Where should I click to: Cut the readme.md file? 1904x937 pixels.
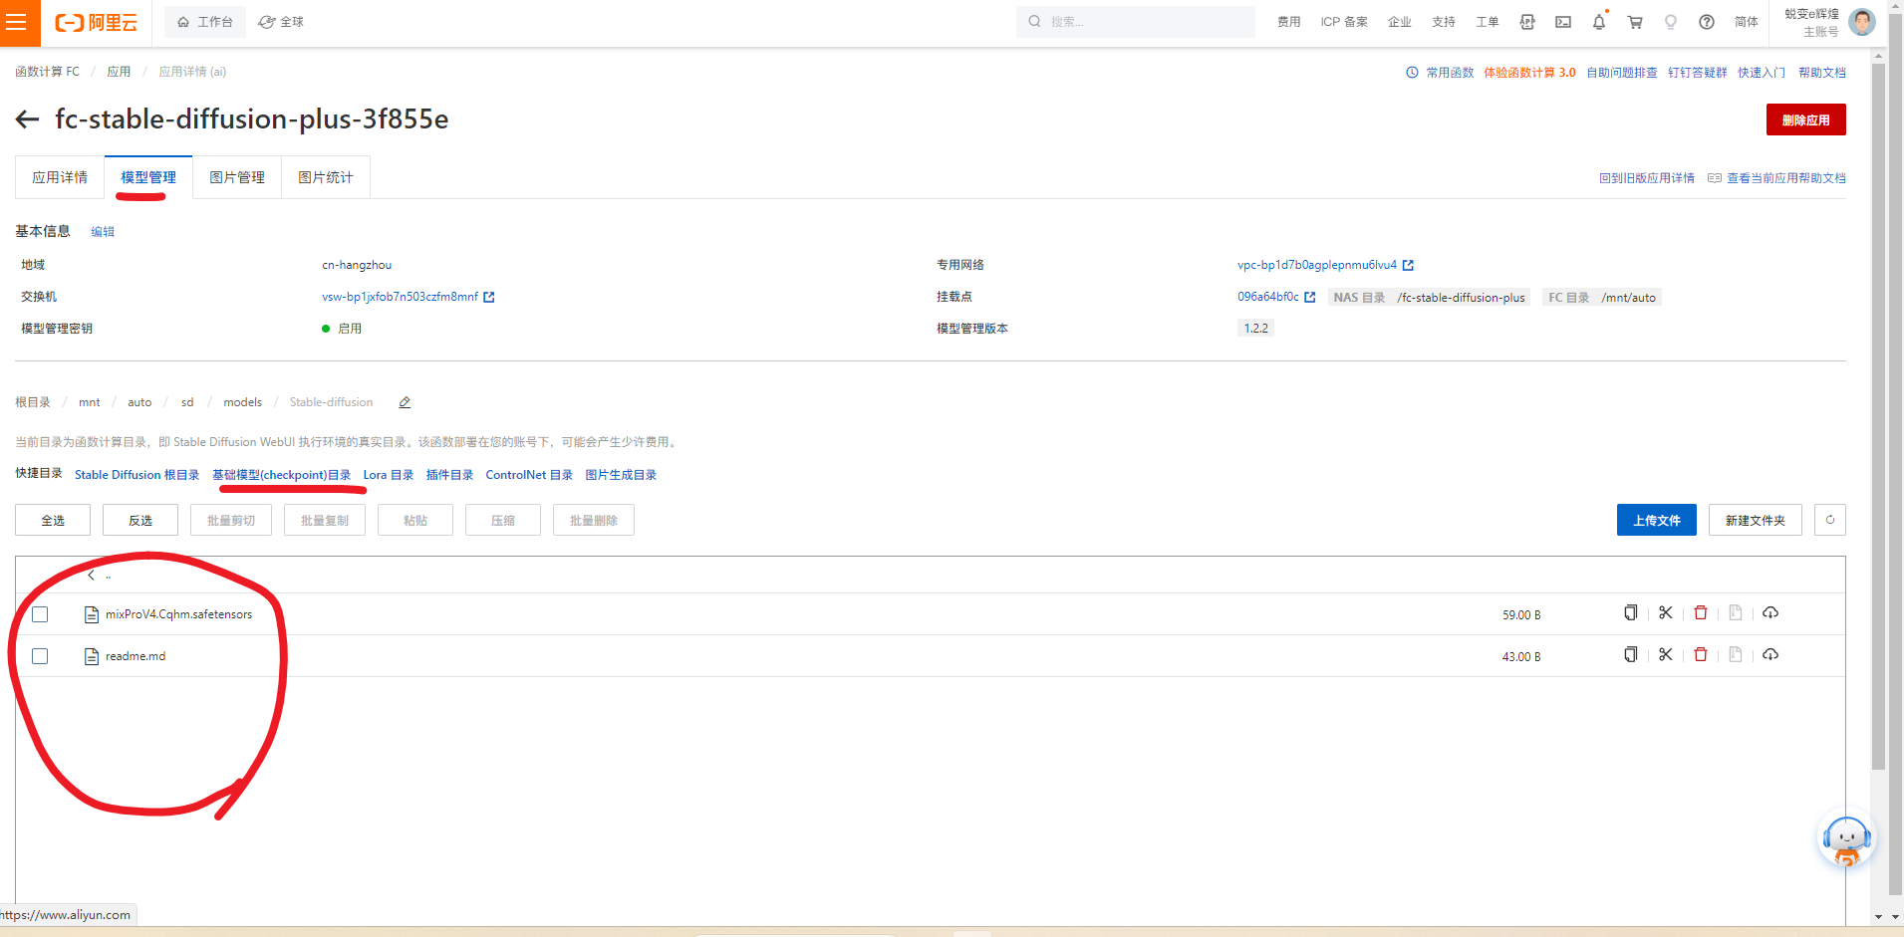1666,655
